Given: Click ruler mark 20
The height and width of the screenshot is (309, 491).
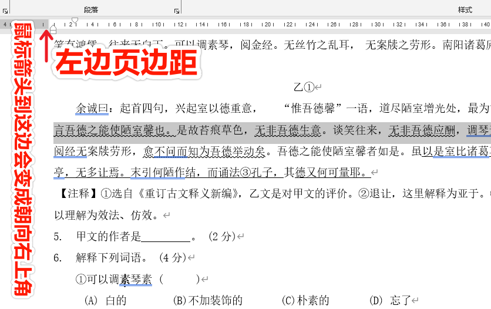Looking at the screenshot, I should click(268, 25).
